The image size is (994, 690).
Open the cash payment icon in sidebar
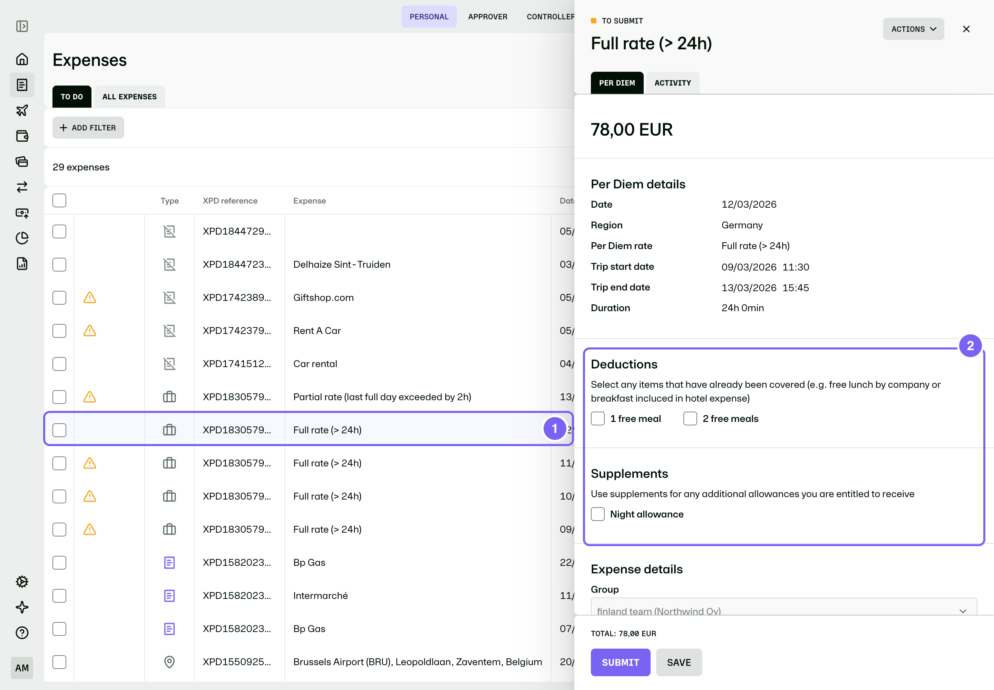click(x=22, y=213)
